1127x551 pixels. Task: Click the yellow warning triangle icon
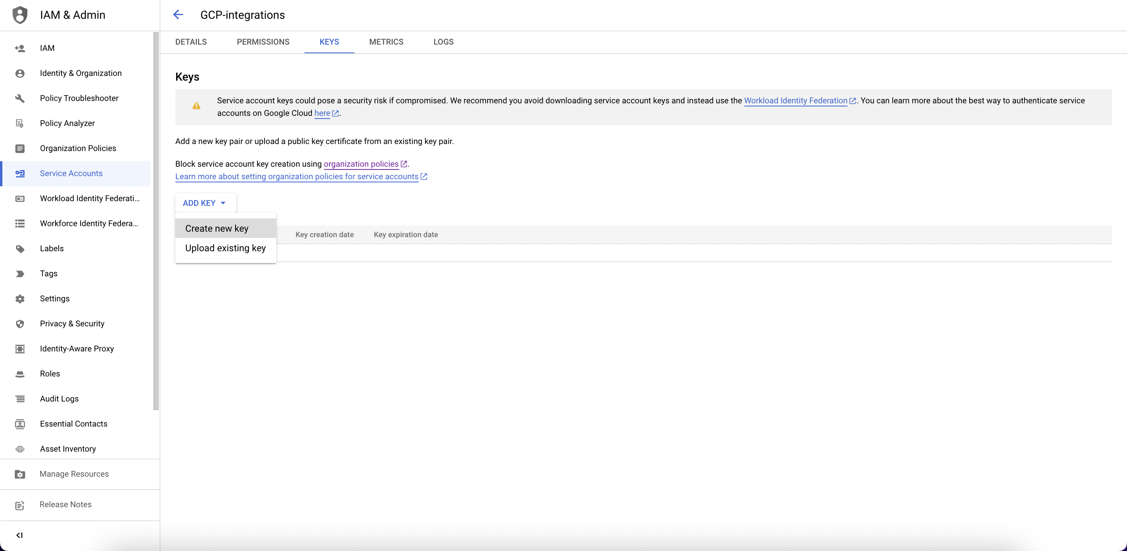point(196,106)
